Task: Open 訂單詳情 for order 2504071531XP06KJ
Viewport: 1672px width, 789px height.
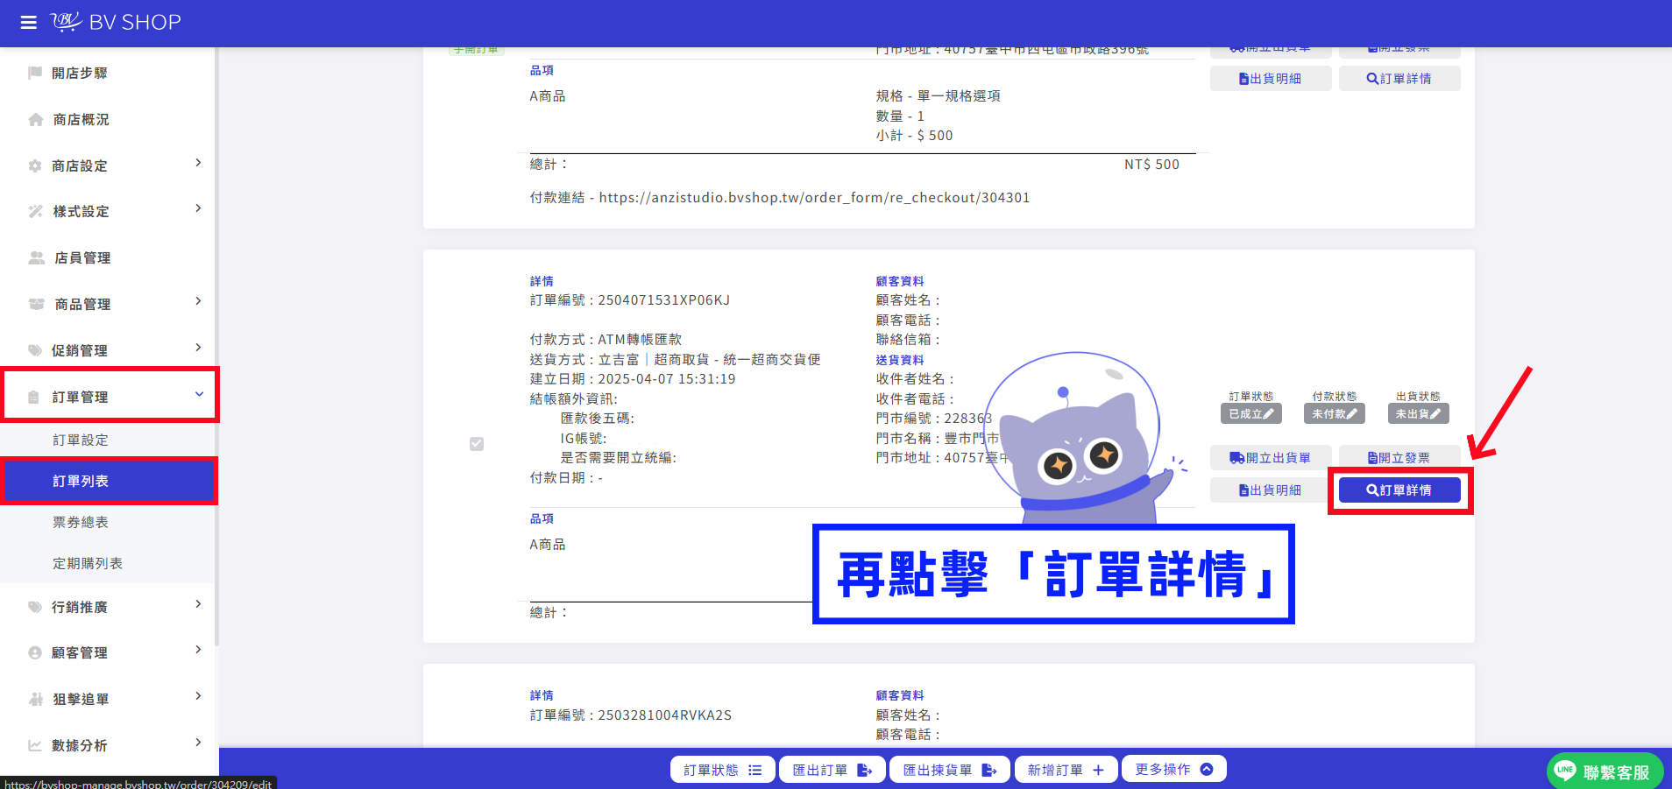Action: [1399, 490]
